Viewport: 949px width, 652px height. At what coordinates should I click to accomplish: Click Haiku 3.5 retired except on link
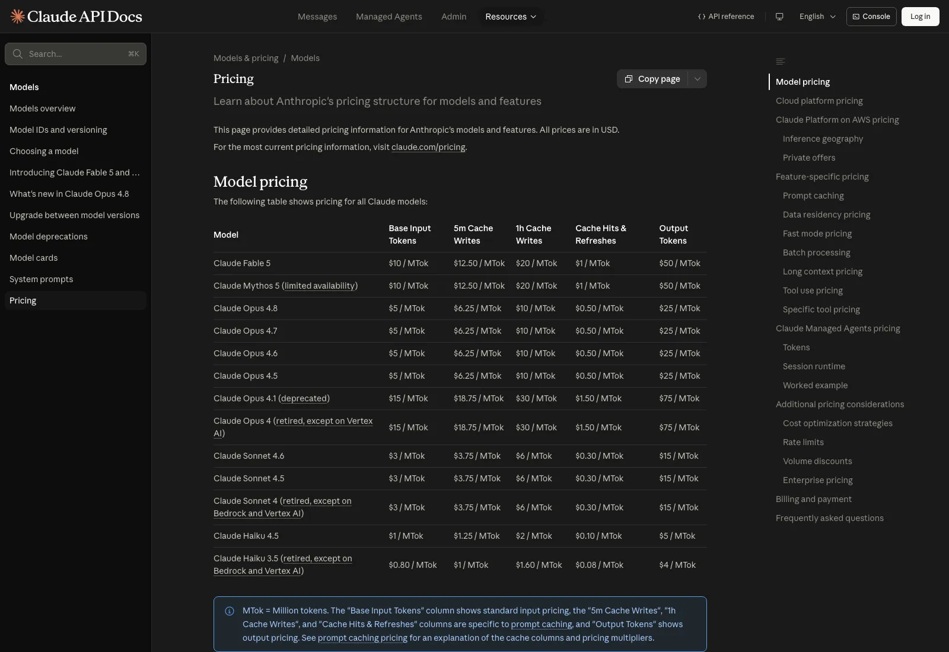(x=317, y=558)
